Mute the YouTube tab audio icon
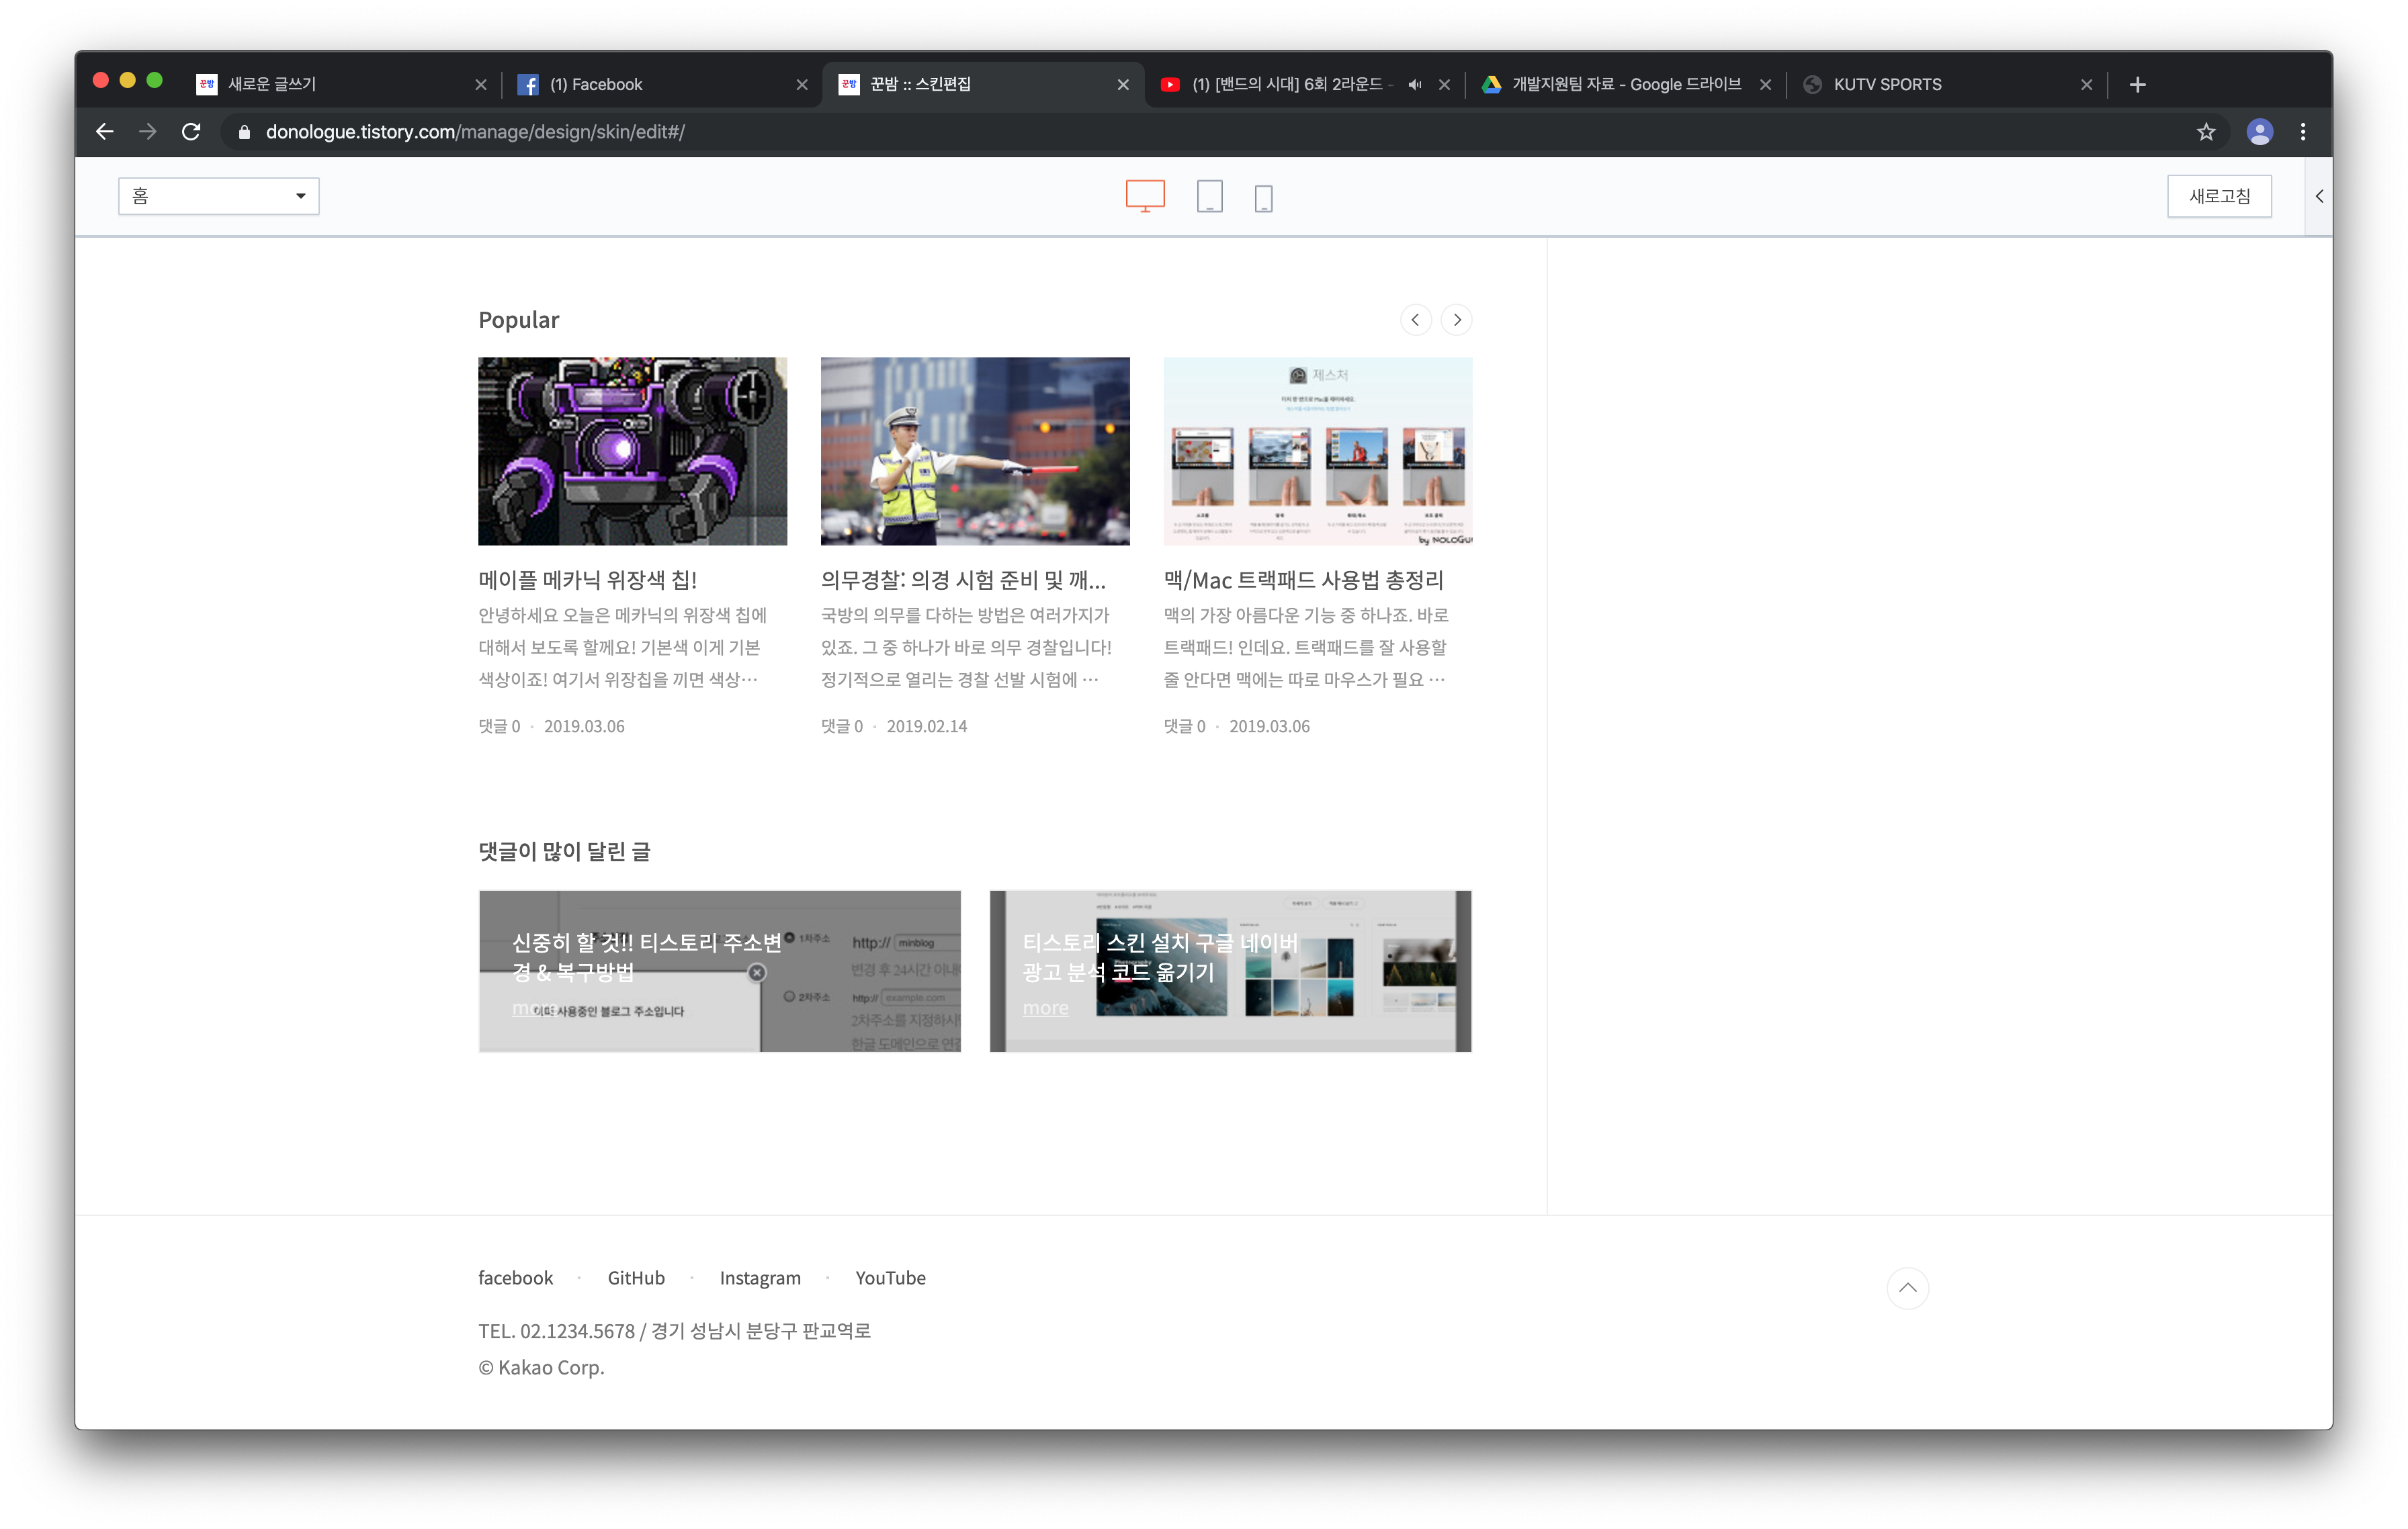 point(1414,85)
